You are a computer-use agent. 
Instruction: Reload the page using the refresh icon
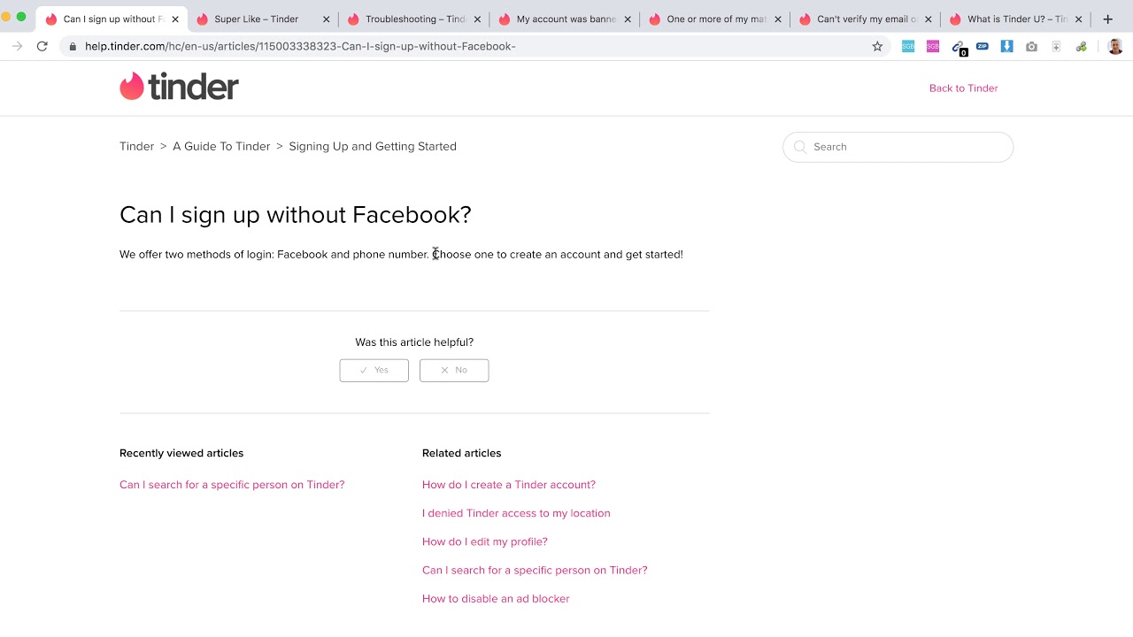[x=42, y=46]
